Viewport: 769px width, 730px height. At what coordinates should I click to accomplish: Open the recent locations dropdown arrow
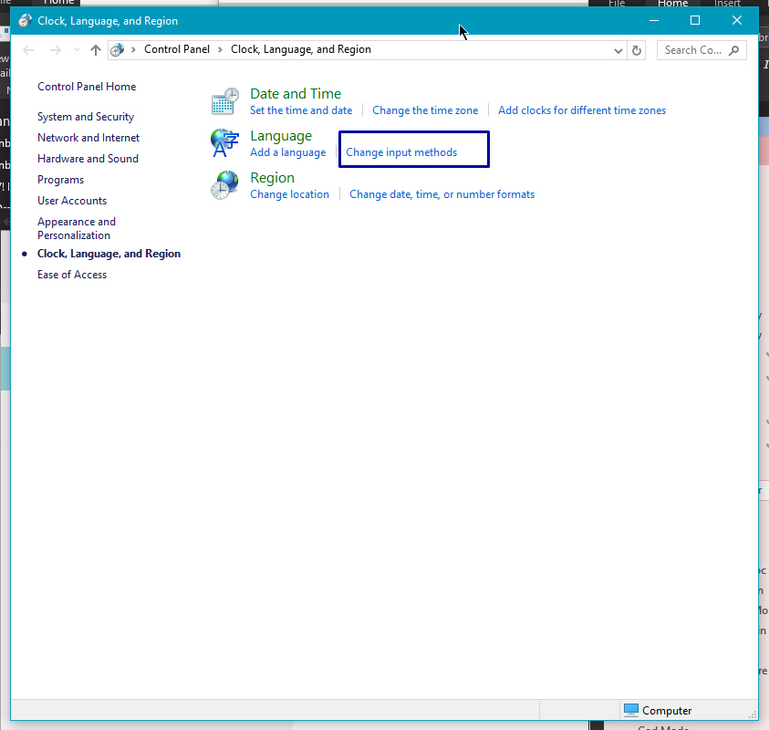[x=77, y=50]
